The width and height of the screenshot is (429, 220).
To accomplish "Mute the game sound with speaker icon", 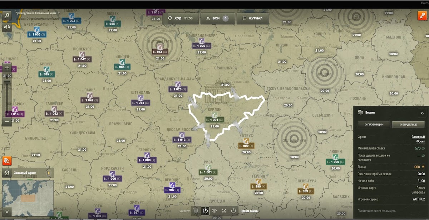I will coord(7,27).
